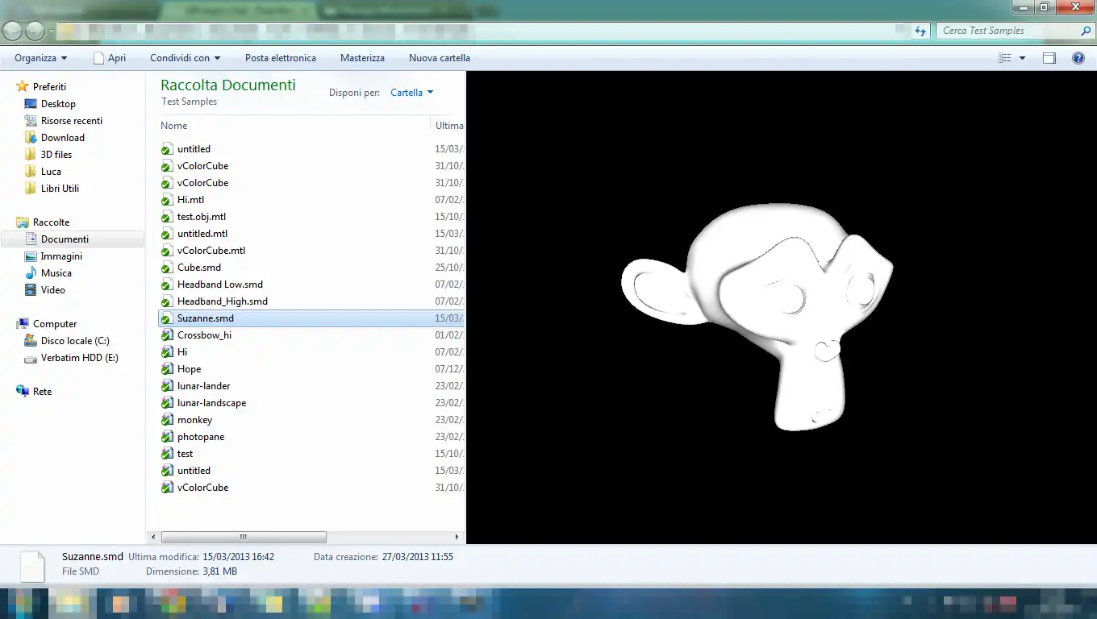The image size is (1097, 619).
Task: Select the file named Hope
Action: [x=190, y=369]
